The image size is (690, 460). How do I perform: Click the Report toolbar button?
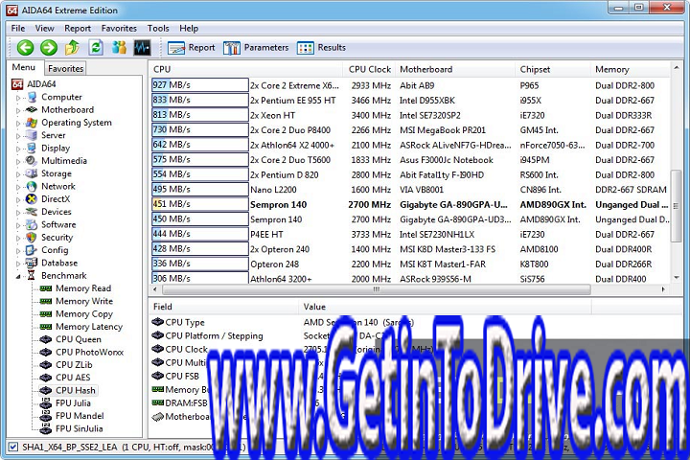click(192, 48)
